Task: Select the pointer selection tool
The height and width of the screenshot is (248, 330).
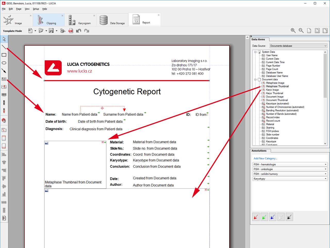Action: (4, 39)
